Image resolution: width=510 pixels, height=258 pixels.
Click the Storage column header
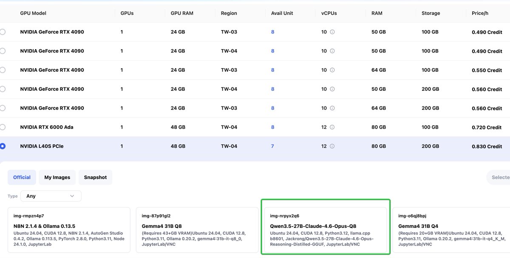(431, 13)
